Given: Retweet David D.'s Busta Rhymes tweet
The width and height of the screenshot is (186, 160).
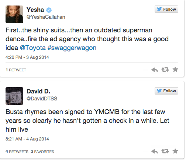Looking at the screenshot, I should pos(165,151).
